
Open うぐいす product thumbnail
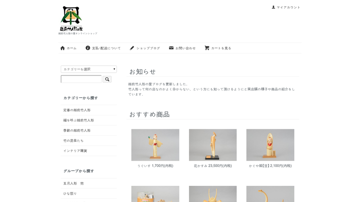coord(155,145)
